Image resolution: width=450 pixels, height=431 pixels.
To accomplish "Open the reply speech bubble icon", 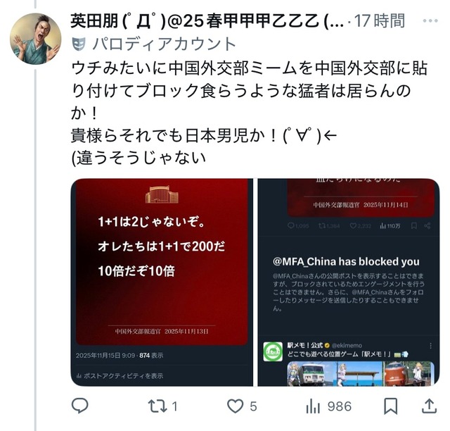I will coord(79,406).
